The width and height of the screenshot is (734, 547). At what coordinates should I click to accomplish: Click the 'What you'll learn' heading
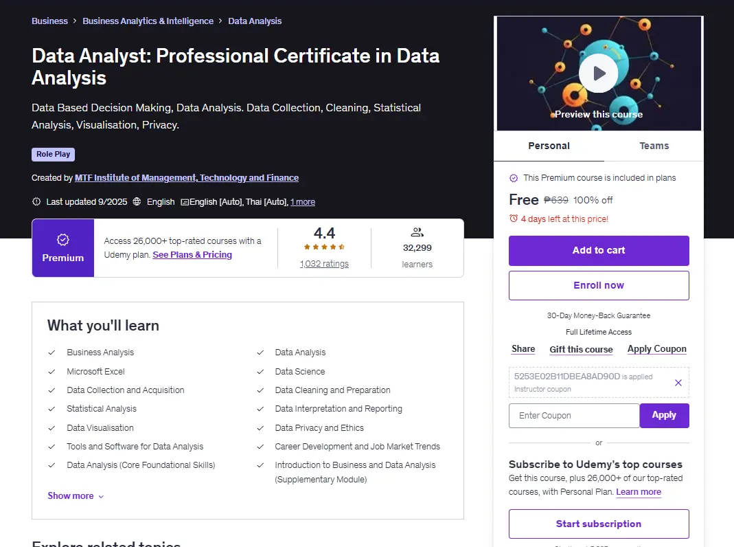pyautogui.click(x=103, y=326)
